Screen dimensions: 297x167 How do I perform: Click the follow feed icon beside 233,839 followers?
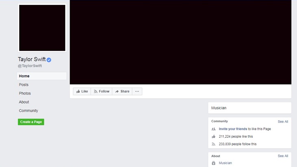pyautogui.click(x=214, y=144)
